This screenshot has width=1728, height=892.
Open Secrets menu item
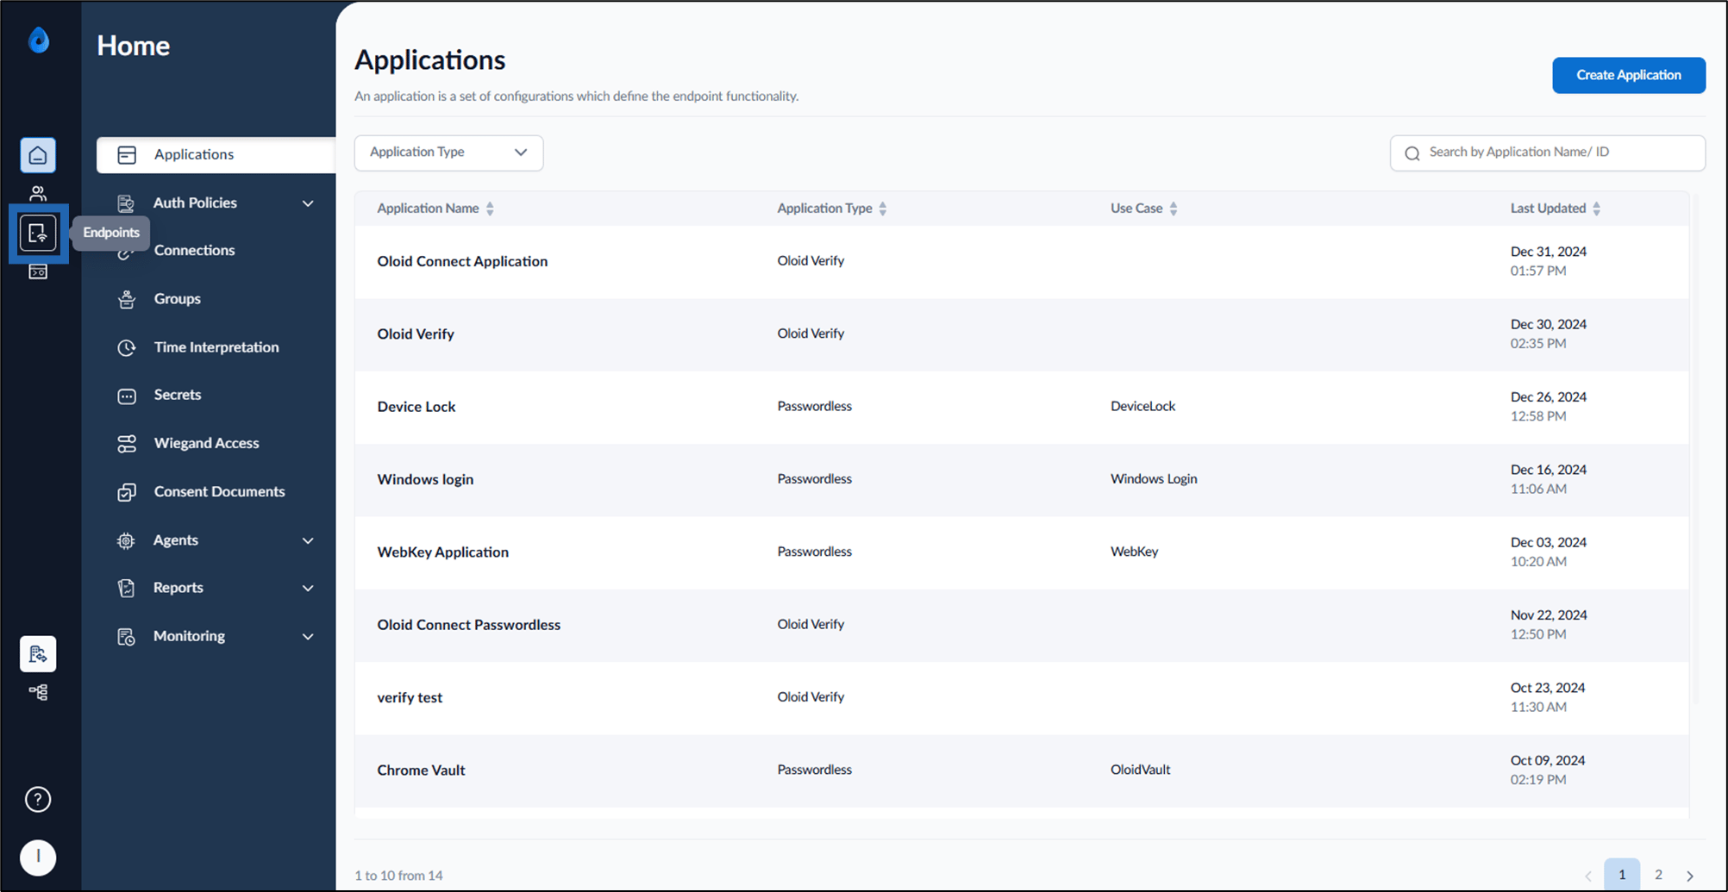177,395
